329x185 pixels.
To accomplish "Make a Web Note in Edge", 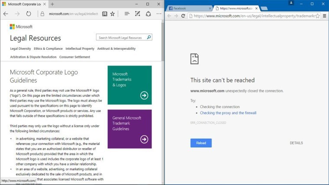I will [138, 14].
